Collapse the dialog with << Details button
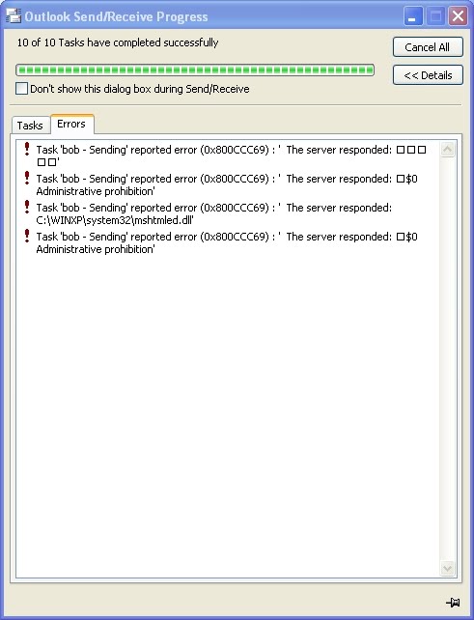 [428, 75]
